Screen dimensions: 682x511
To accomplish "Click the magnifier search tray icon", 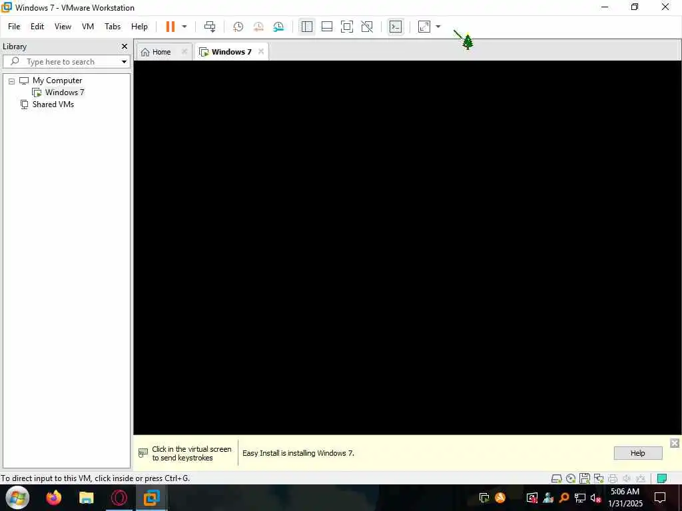I will click(564, 498).
